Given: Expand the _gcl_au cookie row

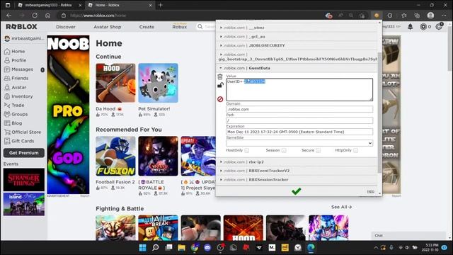Looking at the screenshot, I should [297, 37].
